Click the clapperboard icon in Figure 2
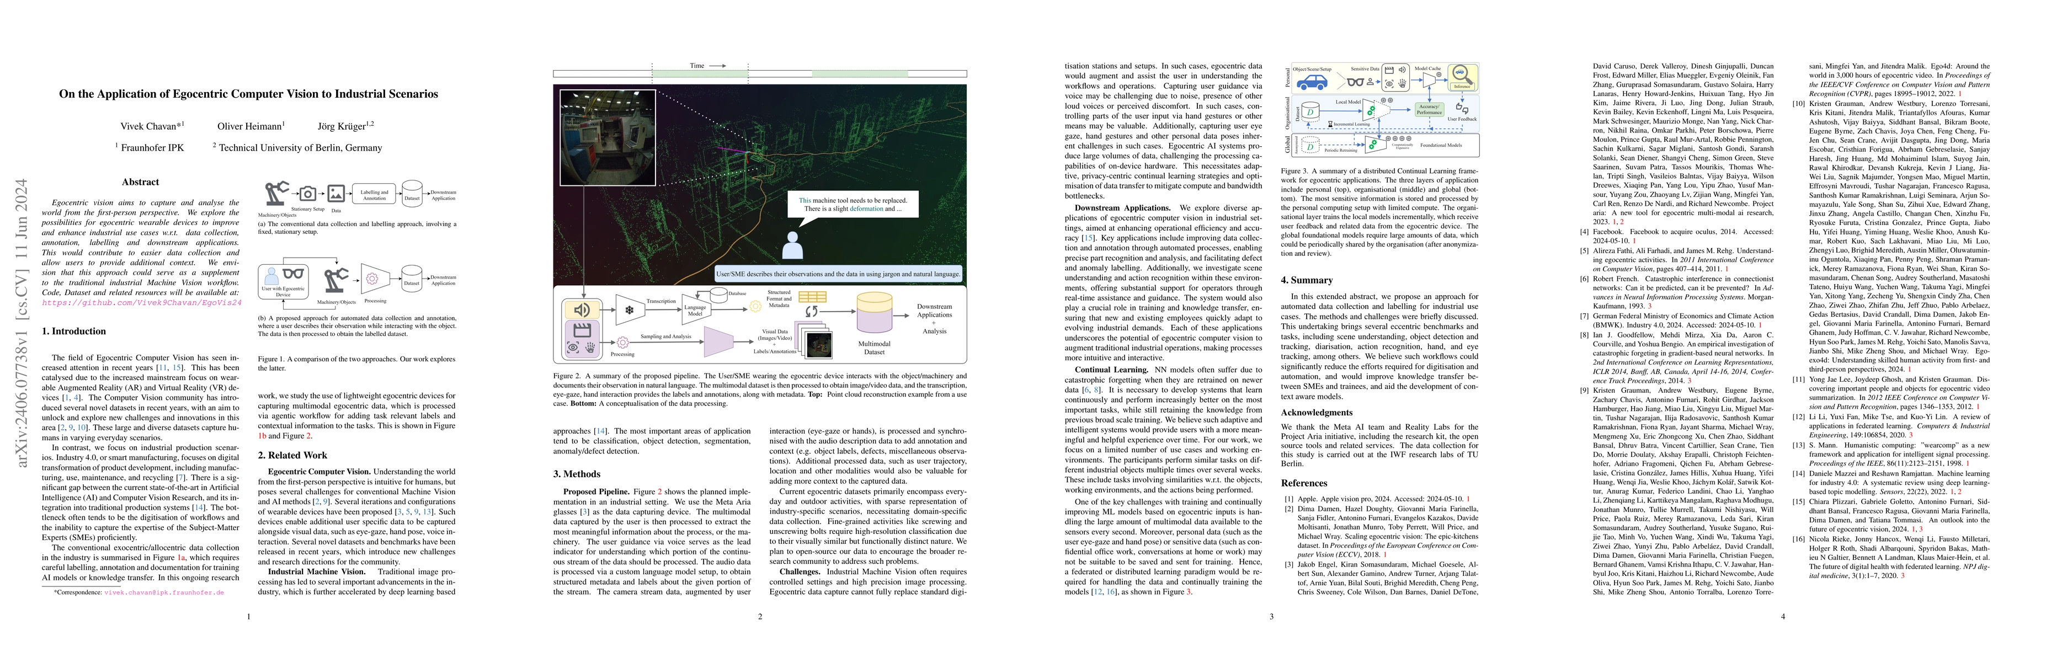The width and height of the screenshot is (2046, 662). (582, 330)
